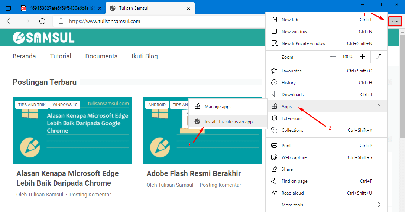Click Posting Komentar under the Edge article
The image size is (405, 212).
[x=90, y=195]
